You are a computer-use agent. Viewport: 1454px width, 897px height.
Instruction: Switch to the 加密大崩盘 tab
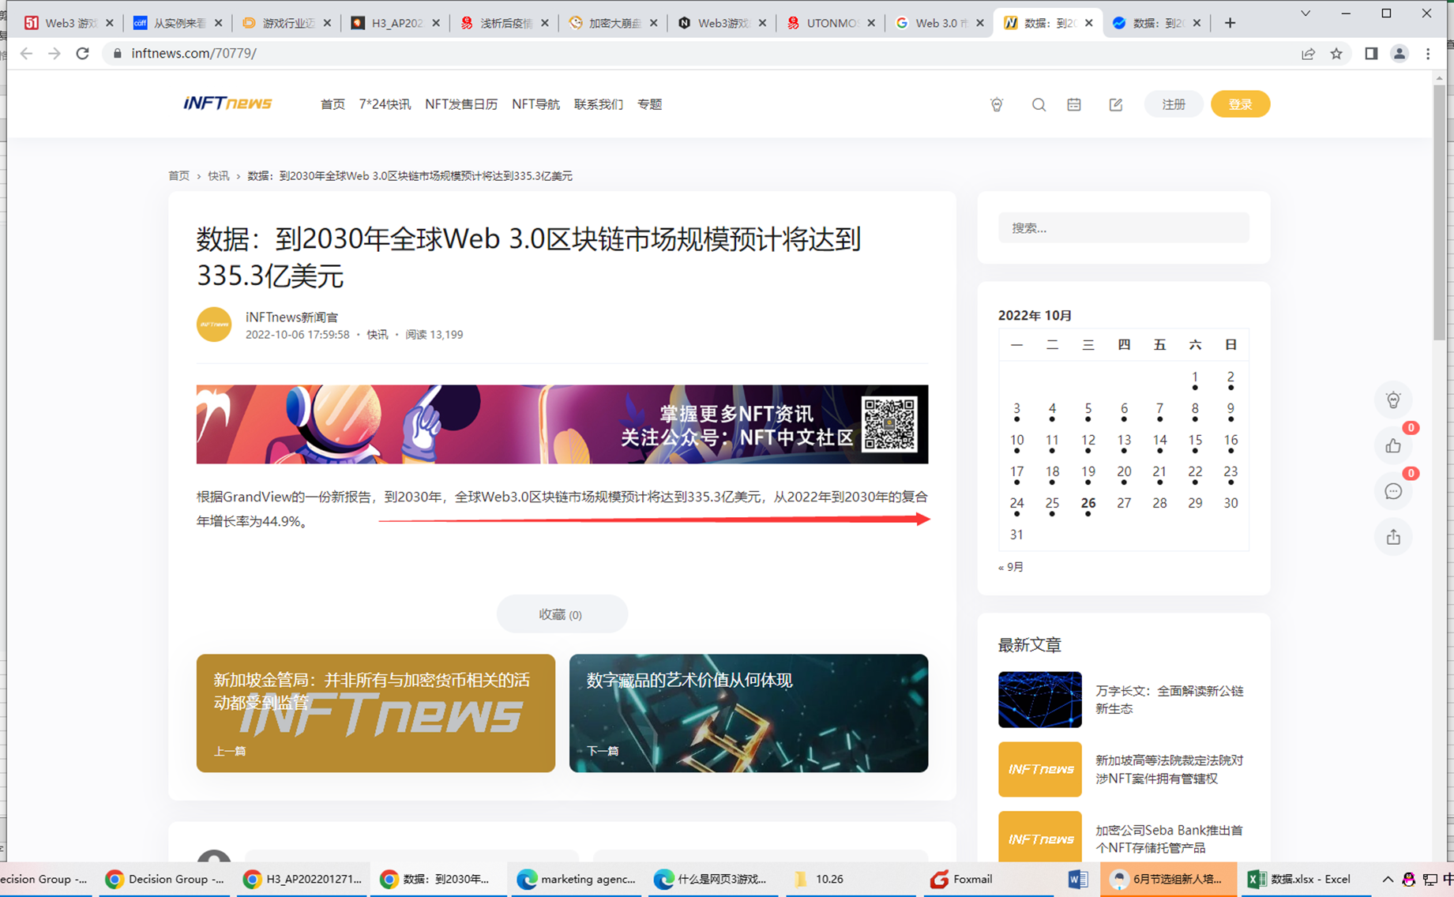click(605, 23)
